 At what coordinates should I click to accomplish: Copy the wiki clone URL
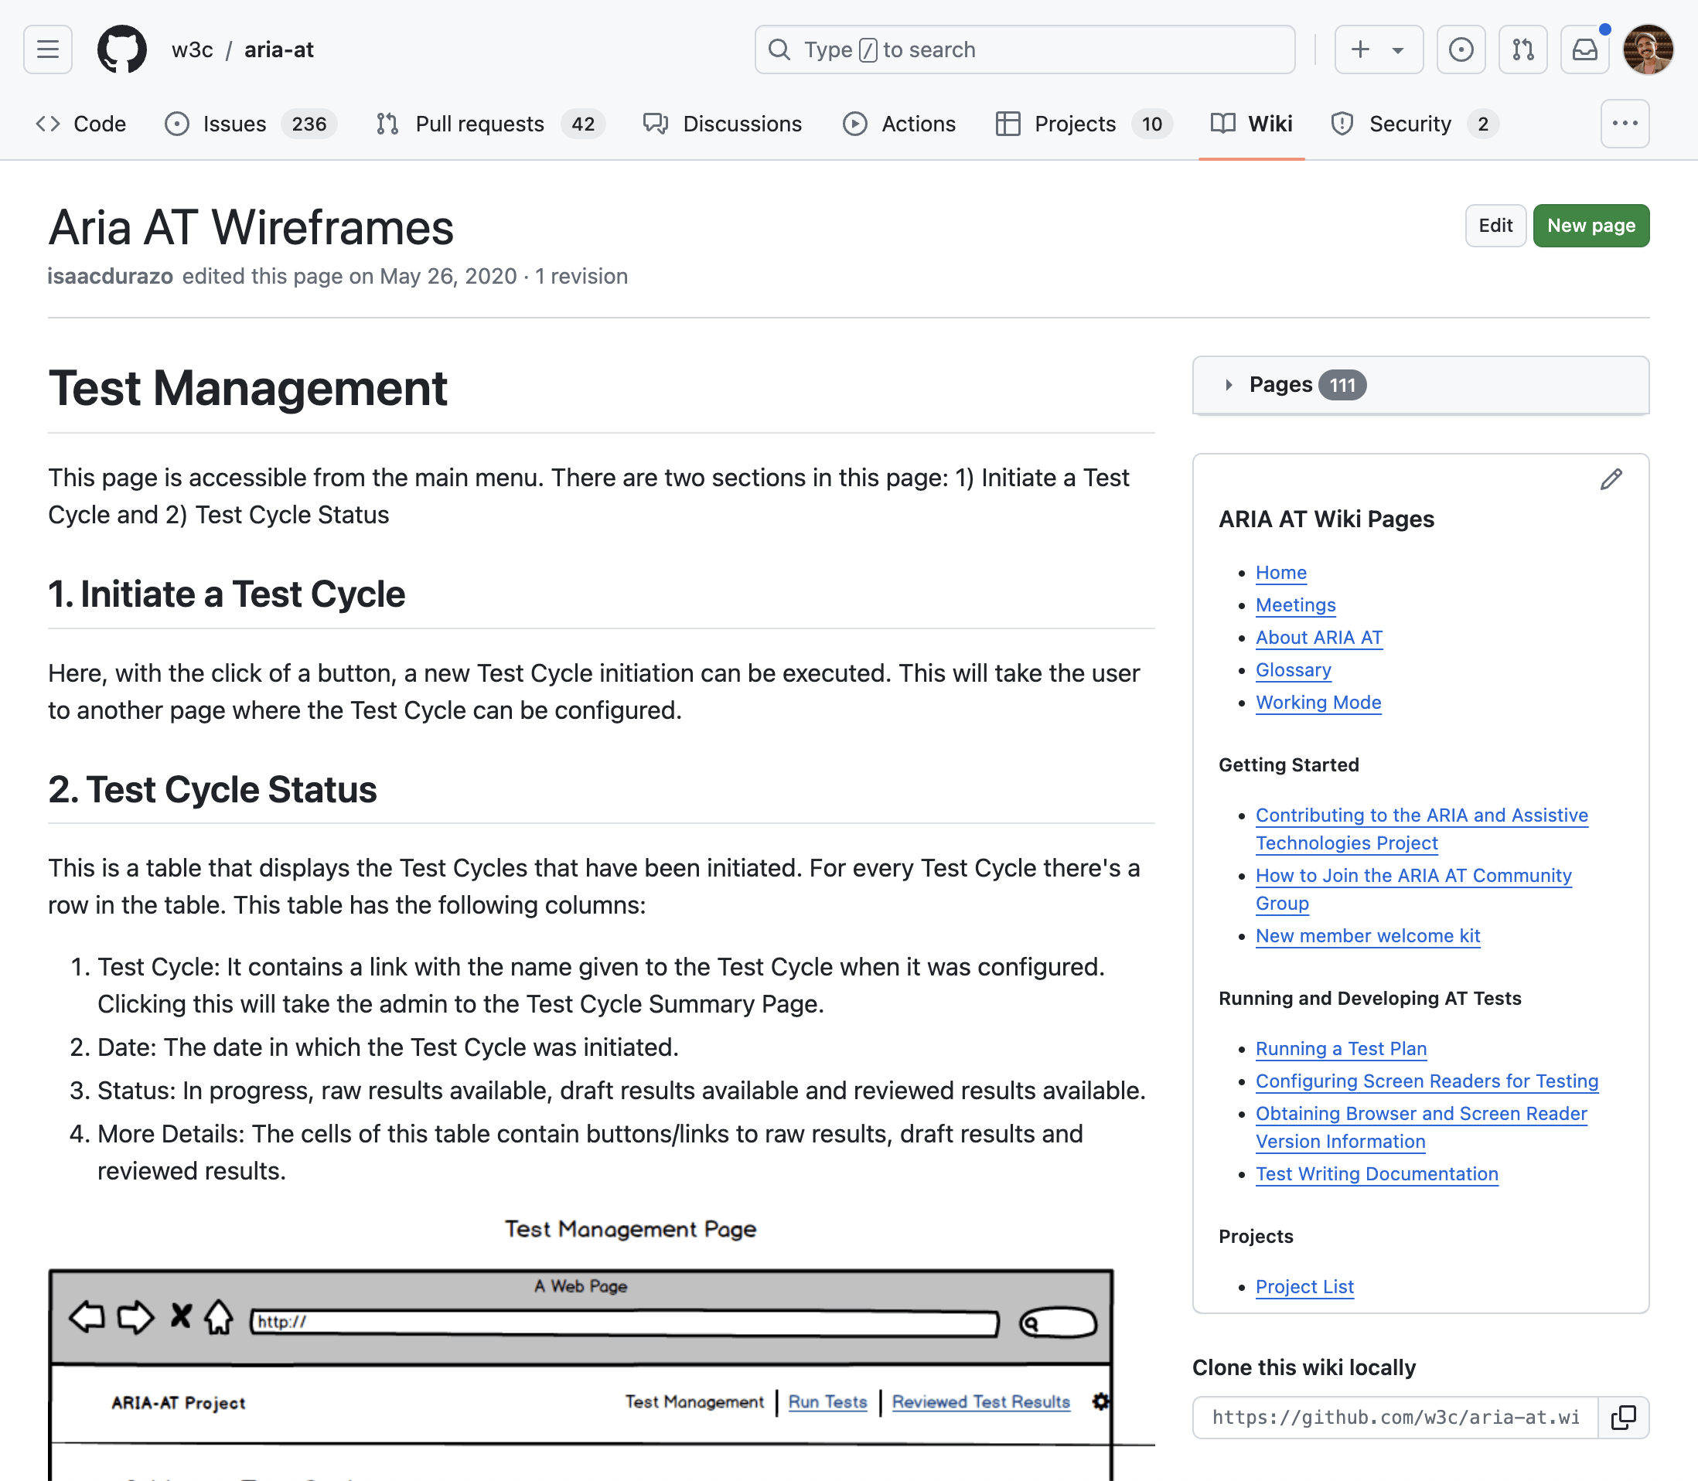1623,1418
